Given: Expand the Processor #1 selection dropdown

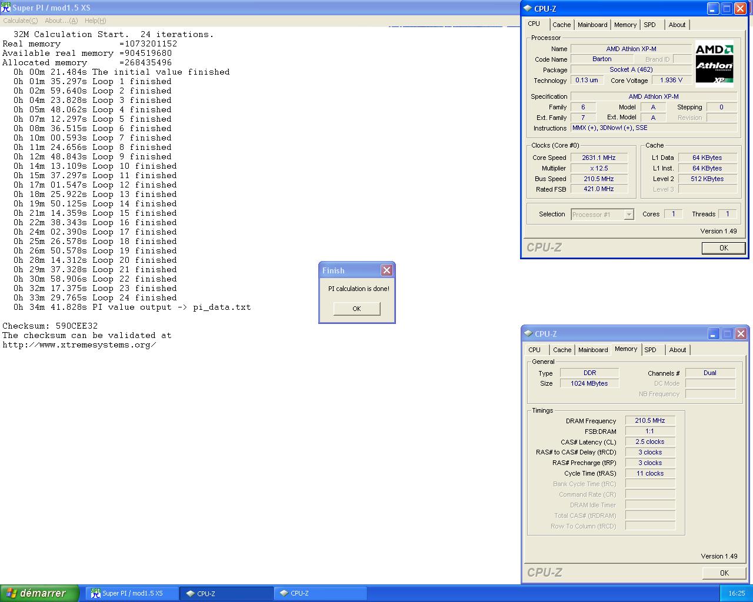Looking at the screenshot, I should click(628, 215).
